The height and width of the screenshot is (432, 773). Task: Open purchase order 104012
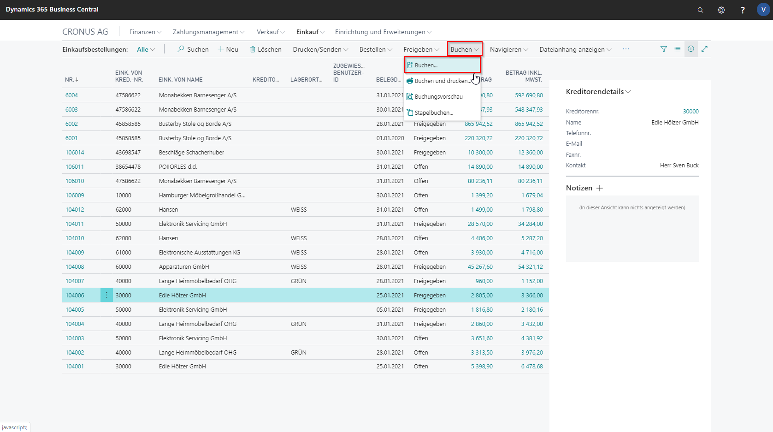tap(75, 210)
